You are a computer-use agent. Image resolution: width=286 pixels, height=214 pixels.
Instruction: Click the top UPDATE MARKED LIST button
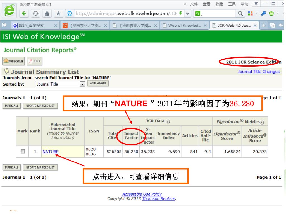click(x=40, y=106)
